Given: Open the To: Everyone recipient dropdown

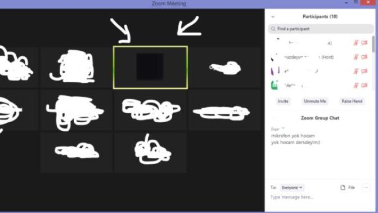Looking at the screenshot, I should tap(292, 188).
